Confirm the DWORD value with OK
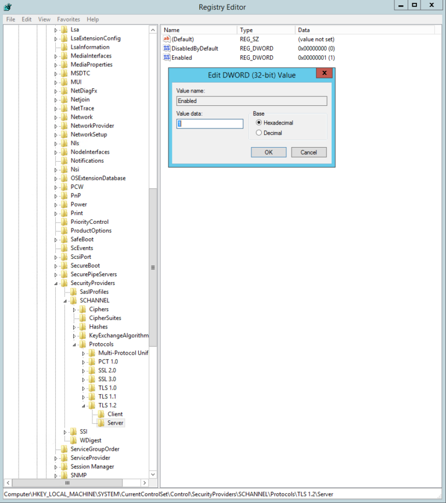This screenshot has width=446, height=503. point(268,152)
